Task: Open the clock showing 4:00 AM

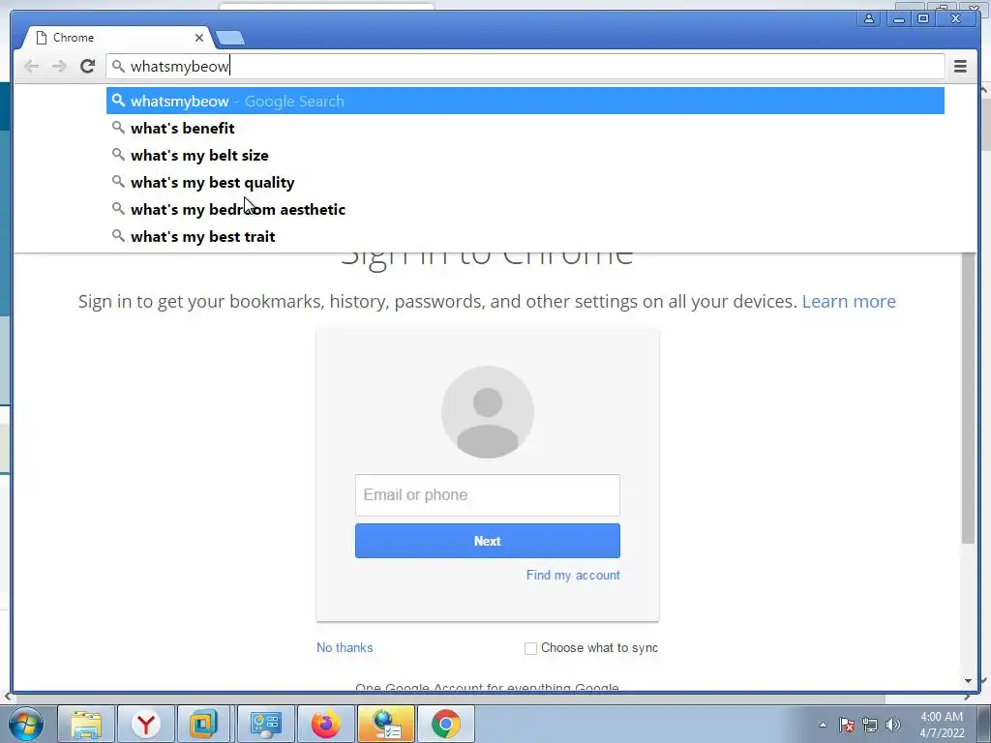Action: pyautogui.click(x=942, y=725)
